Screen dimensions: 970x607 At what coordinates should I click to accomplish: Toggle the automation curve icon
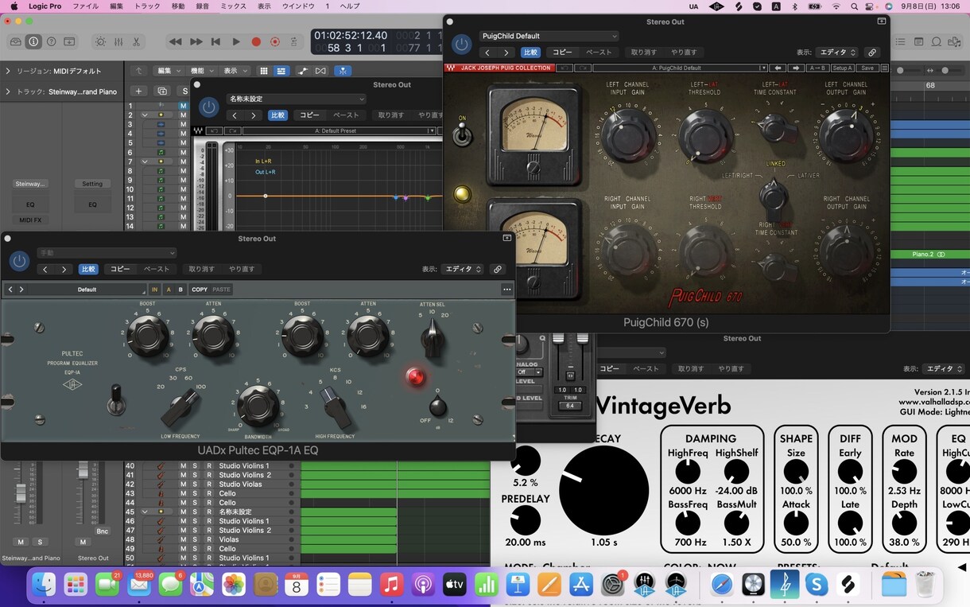coord(303,71)
